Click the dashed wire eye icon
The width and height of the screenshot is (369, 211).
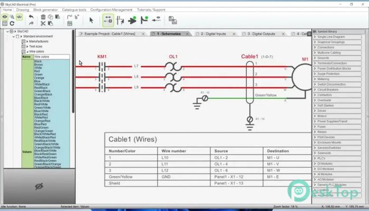tap(156, 20)
